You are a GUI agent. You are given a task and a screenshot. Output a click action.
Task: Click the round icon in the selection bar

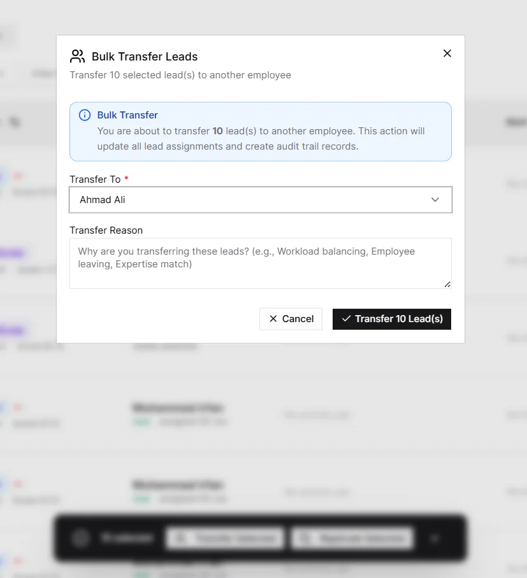click(80, 538)
